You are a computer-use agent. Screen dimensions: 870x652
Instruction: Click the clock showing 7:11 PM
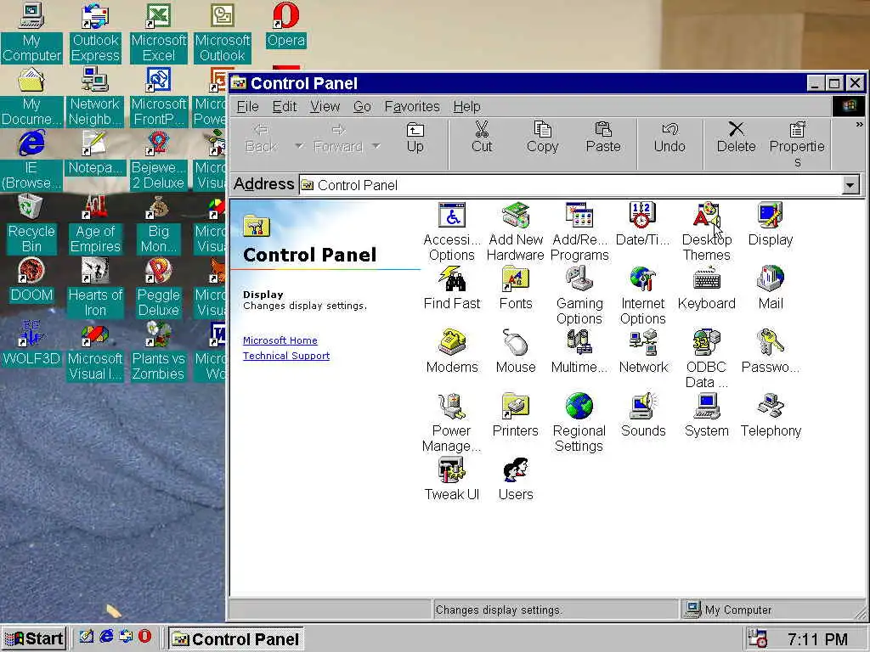point(817,639)
